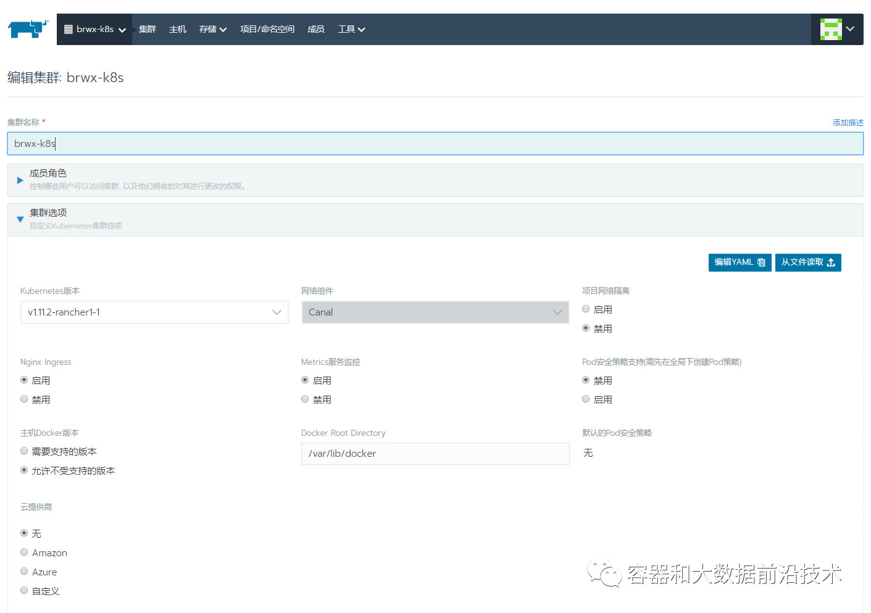Screen dimensions: 871x613
Task: Expand the 工具 menu
Action: 351,29
